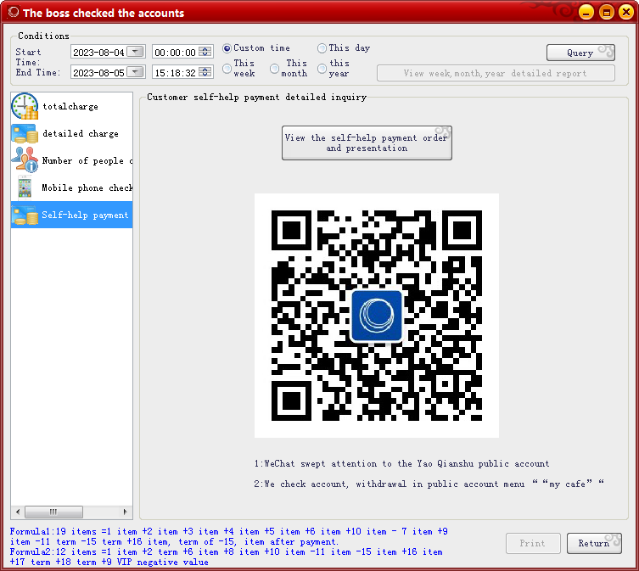Click the Formula1 text line
This screenshot has width=639, height=571.
pyautogui.click(x=229, y=536)
